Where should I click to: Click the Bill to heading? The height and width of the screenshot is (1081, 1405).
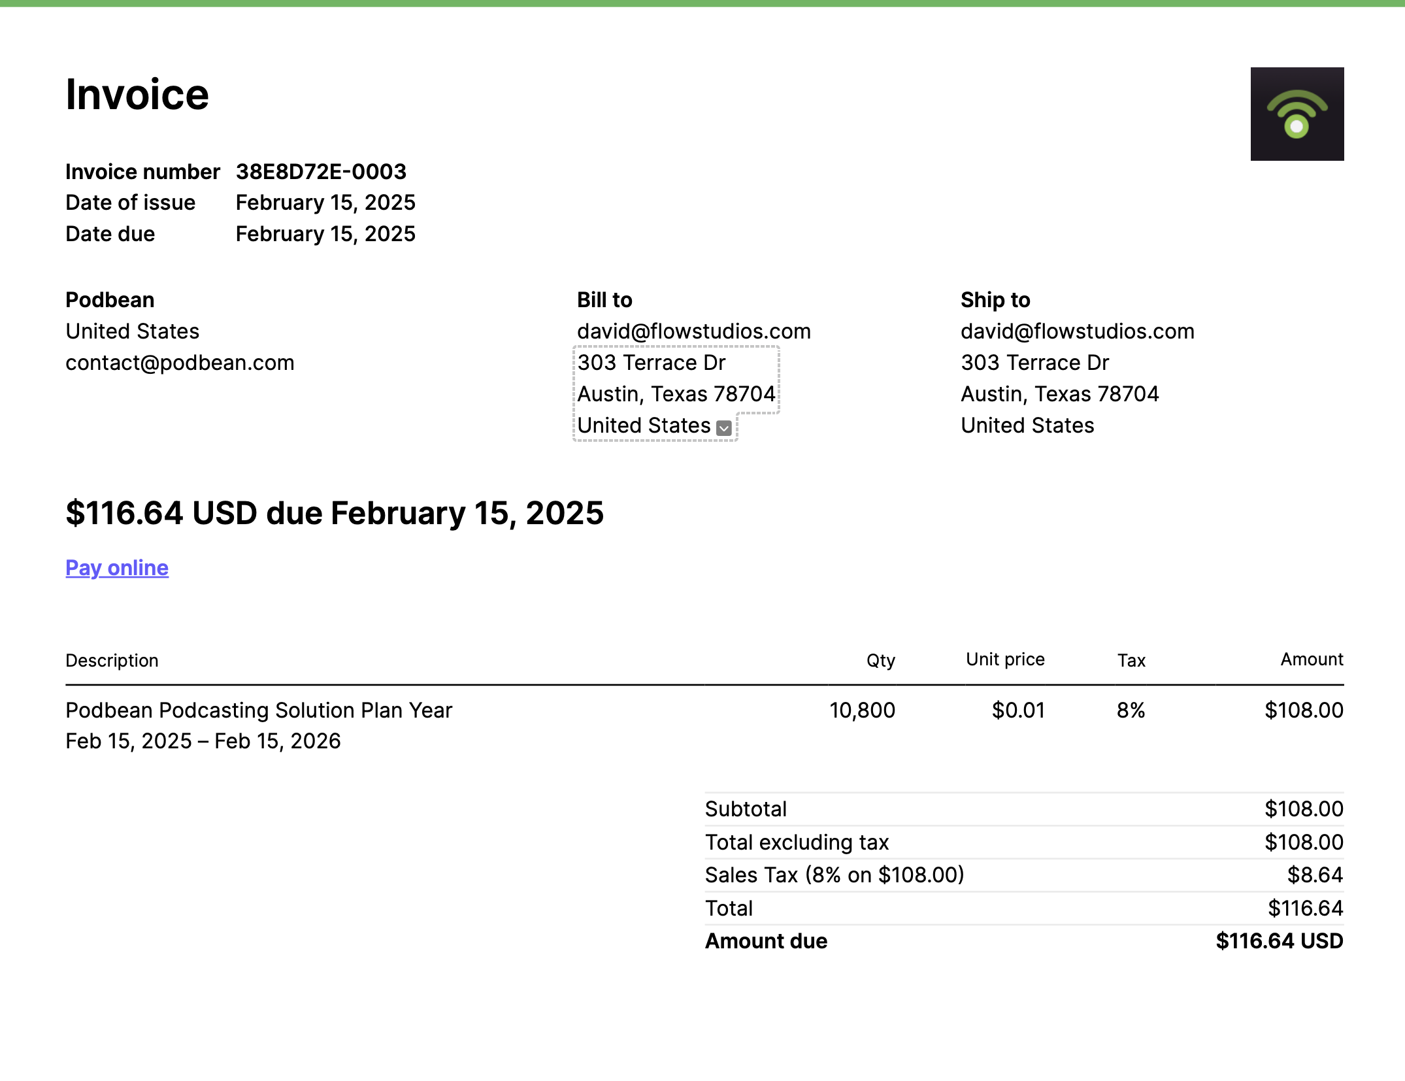pos(604,300)
